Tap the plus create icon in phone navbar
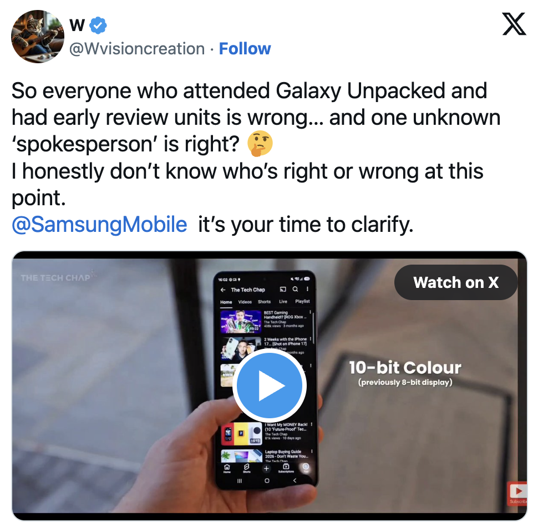The height and width of the screenshot is (527, 538). tap(266, 468)
